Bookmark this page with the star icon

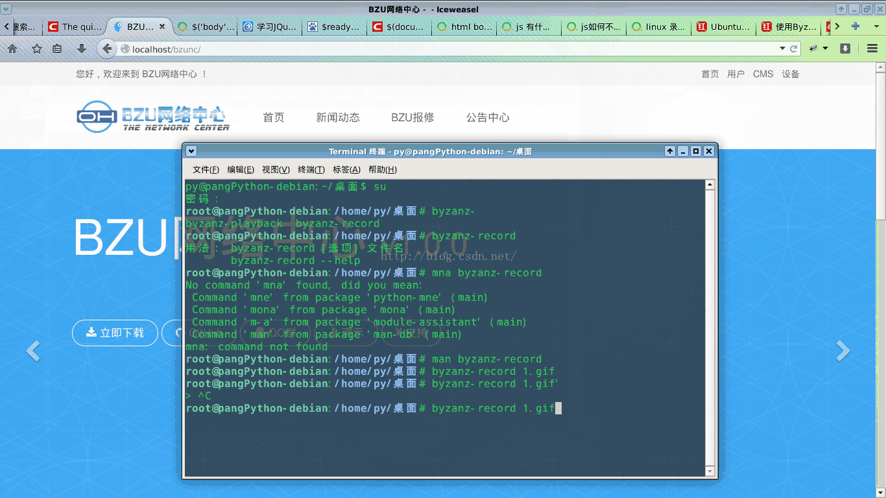point(37,49)
